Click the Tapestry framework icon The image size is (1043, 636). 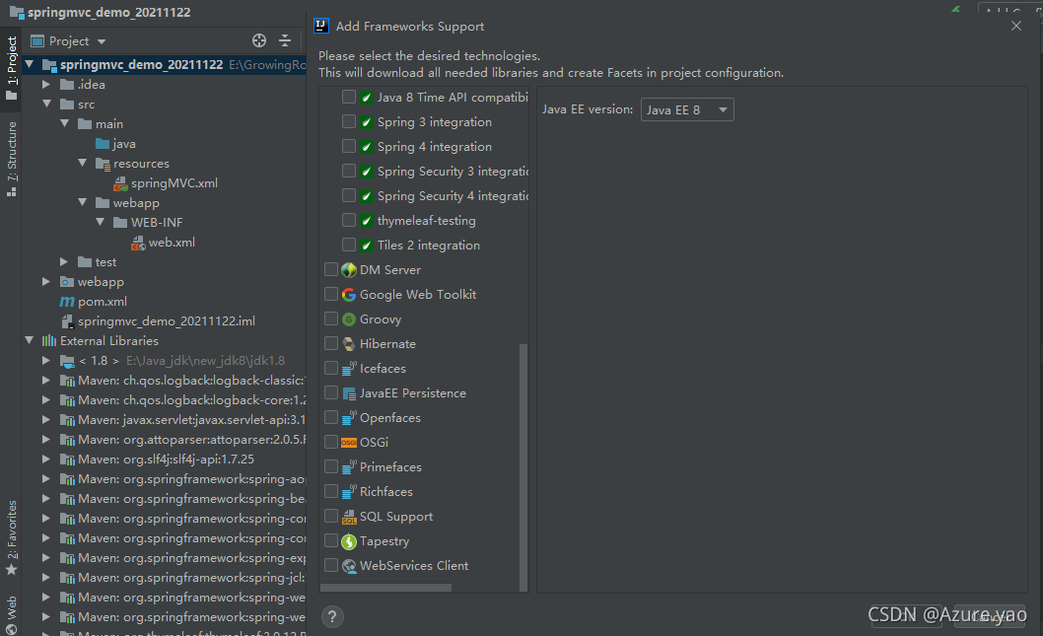(x=349, y=541)
